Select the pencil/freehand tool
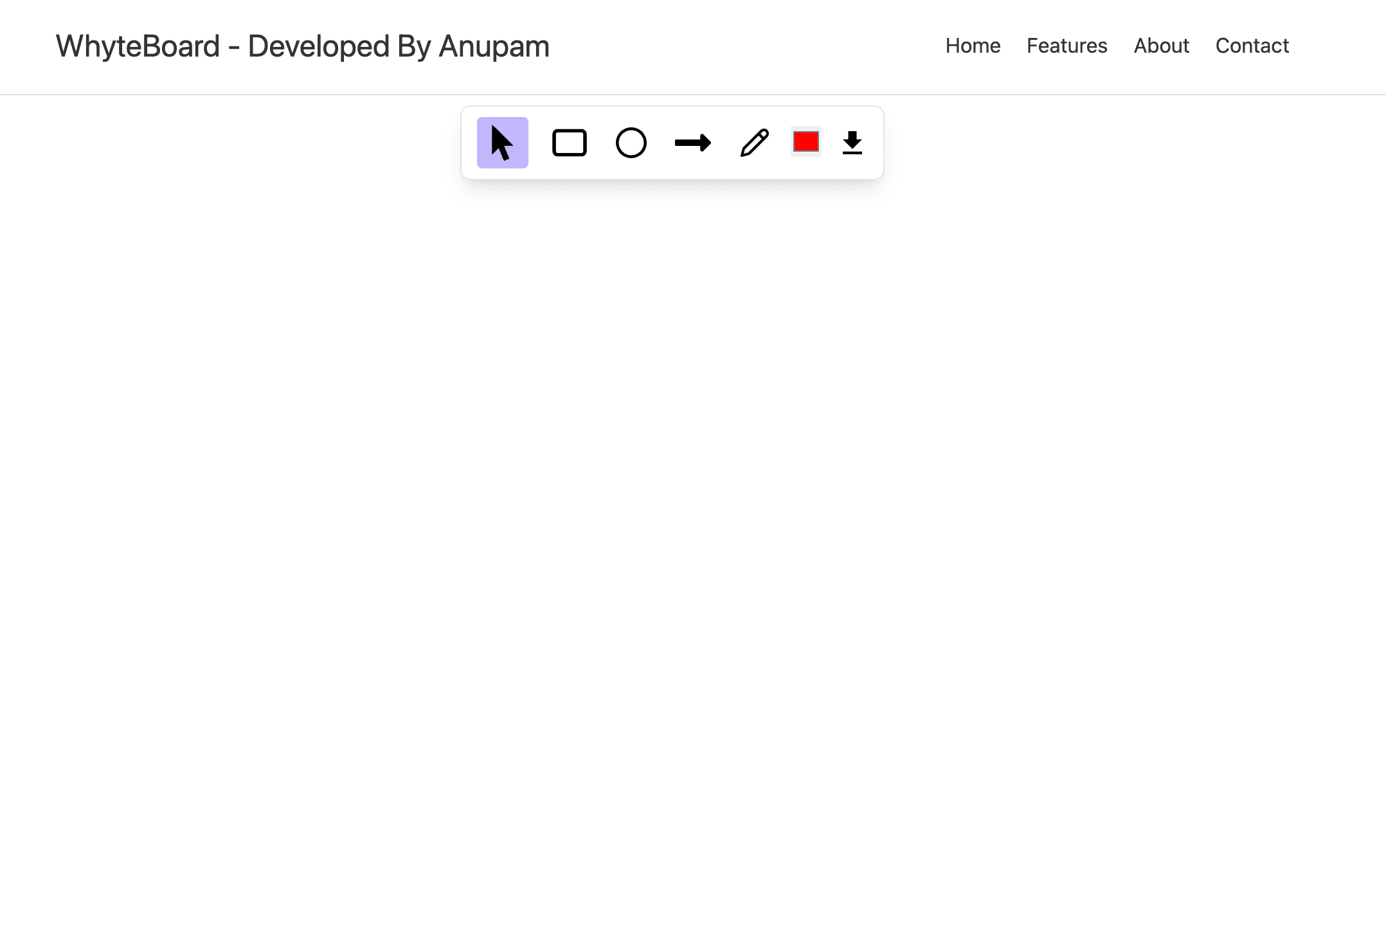 (x=754, y=143)
